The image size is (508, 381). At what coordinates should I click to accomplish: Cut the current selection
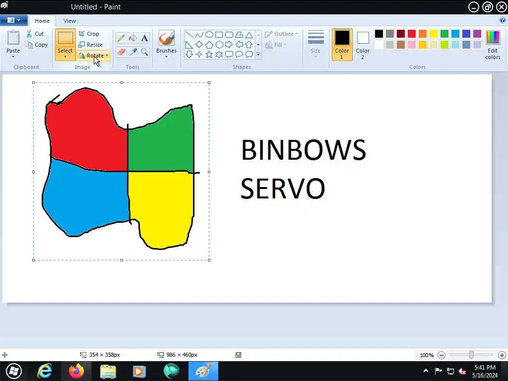tap(35, 34)
